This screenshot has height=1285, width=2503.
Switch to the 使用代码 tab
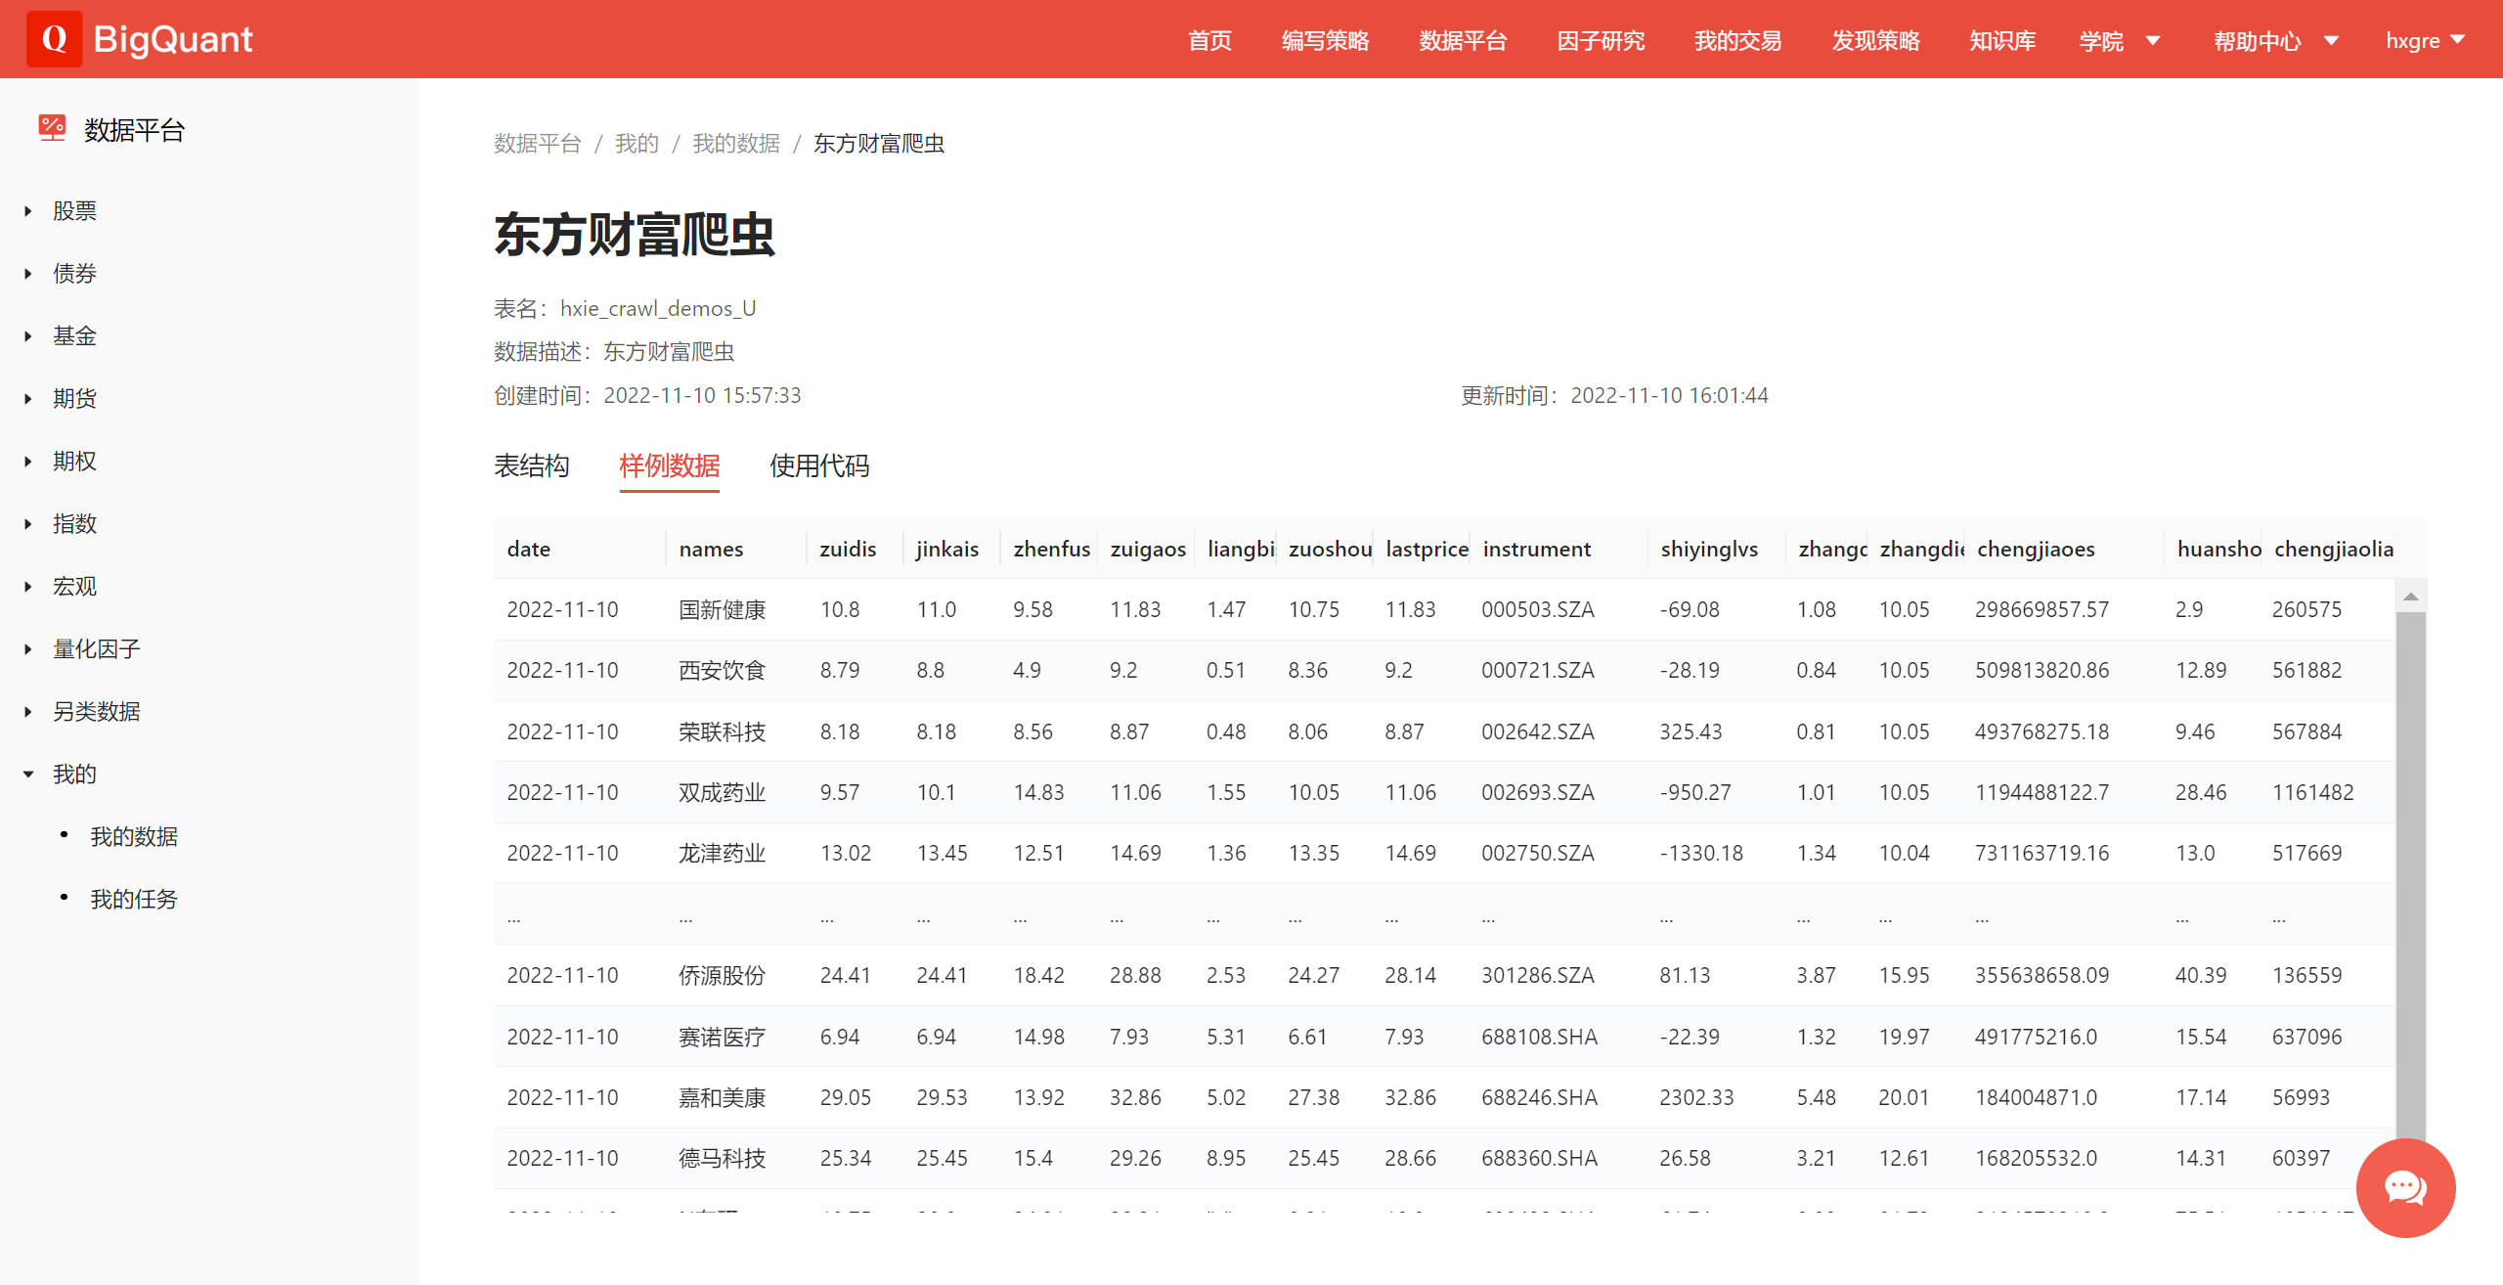(x=819, y=465)
